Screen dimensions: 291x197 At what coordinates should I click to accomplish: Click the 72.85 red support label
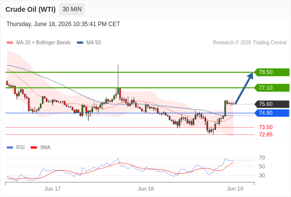(266, 134)
